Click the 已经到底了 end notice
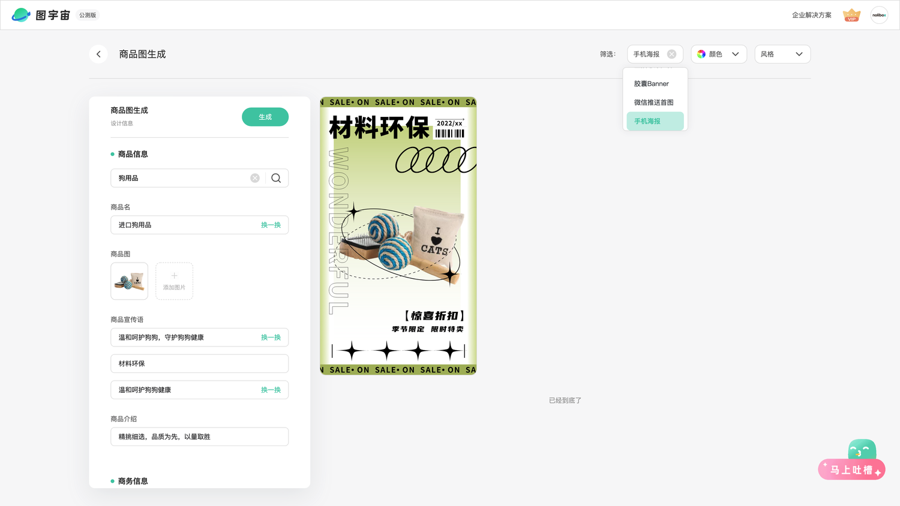The image size is (900, 506). click(x=565, y=400)
